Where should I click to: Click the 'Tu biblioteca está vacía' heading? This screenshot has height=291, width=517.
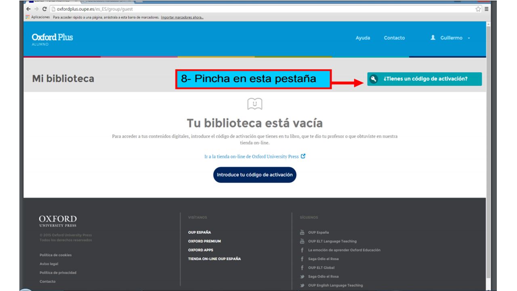(254, 123)
